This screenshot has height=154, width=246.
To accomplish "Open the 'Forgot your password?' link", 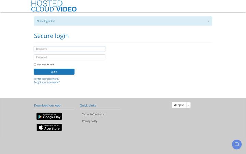I will (46, 79).
